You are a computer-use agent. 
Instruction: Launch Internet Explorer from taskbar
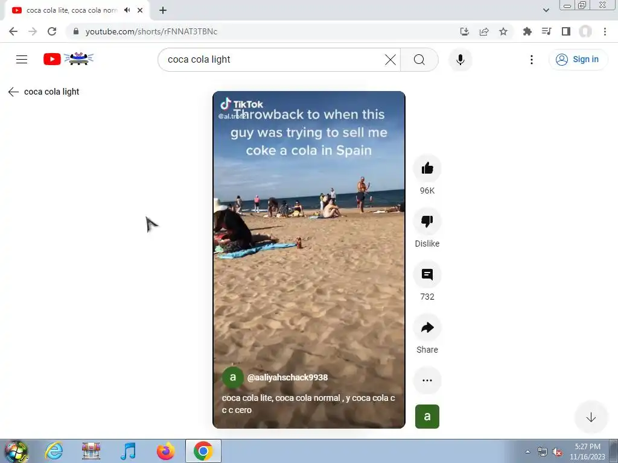pyautogui.click(x=54, y=451)
